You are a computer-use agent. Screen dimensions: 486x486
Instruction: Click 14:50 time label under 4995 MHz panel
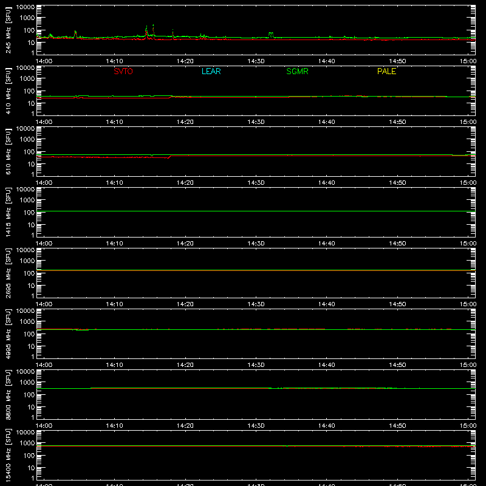point(397,365)
